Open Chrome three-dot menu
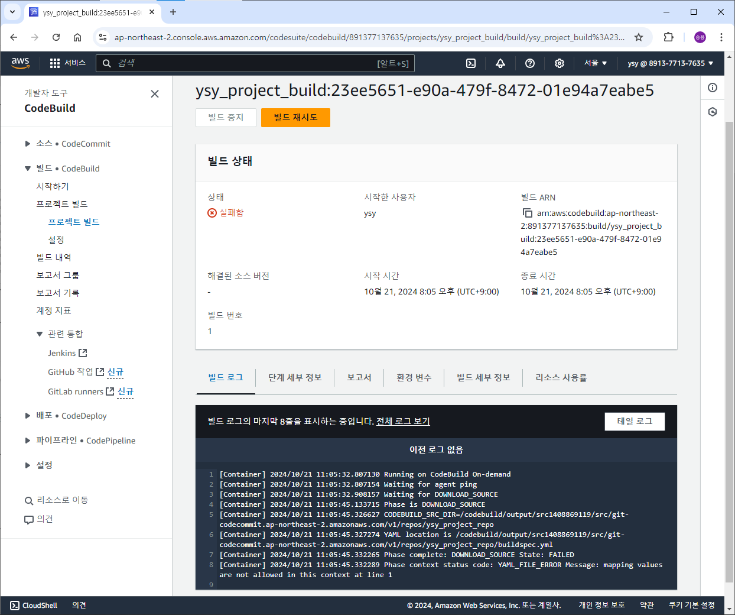 tap(721, 37)
